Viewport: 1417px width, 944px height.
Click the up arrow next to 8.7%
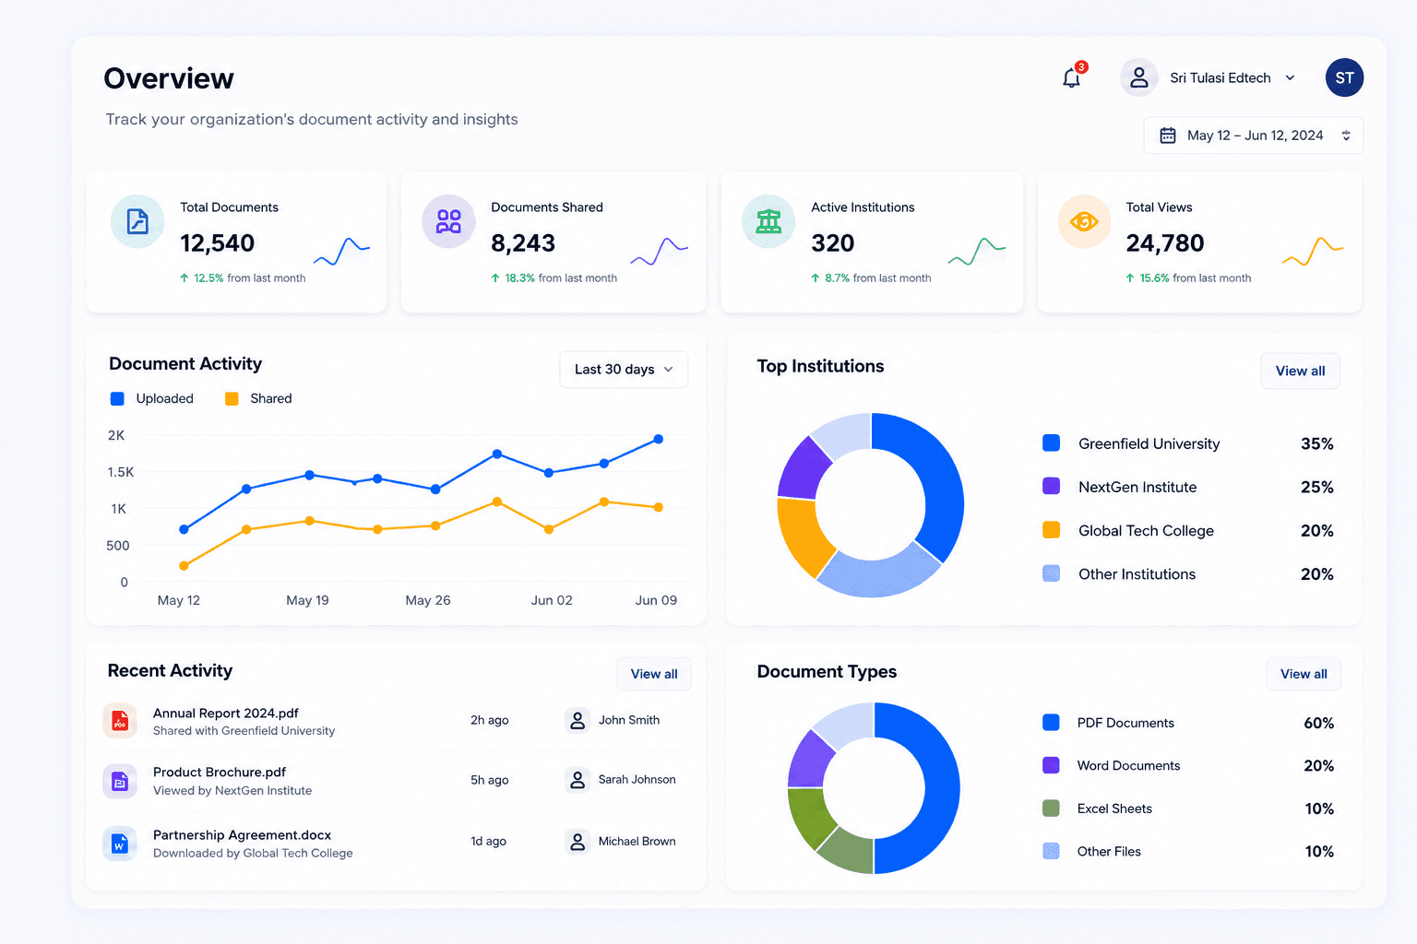pyautogui.click(x=816, y=277)
